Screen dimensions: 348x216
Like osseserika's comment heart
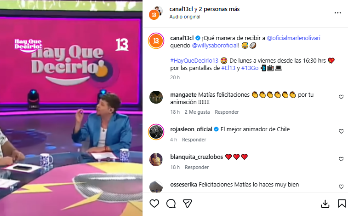[x=341, y=187]
